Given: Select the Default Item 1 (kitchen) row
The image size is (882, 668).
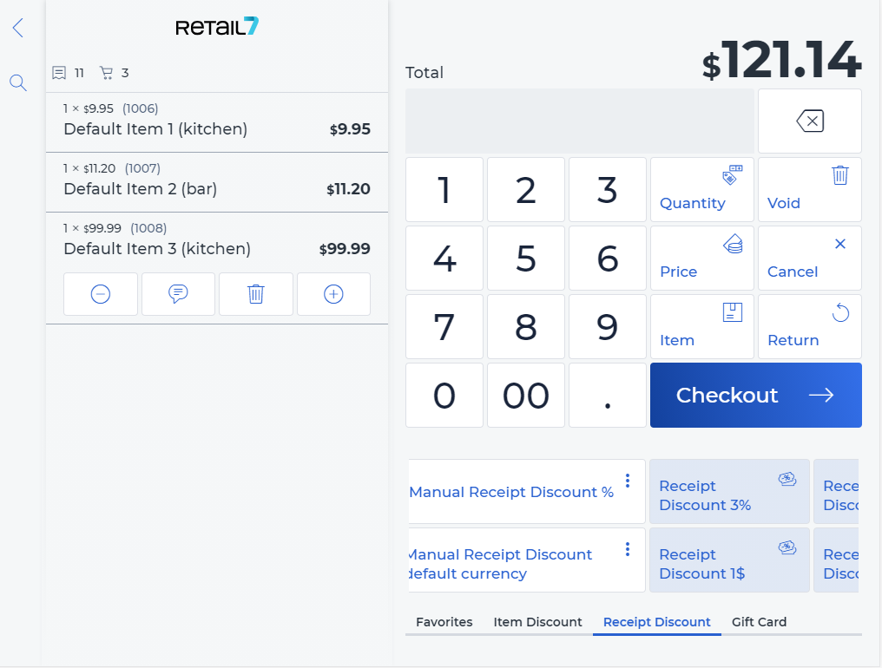Looking at the screenshot, I should tap(217, 122).
